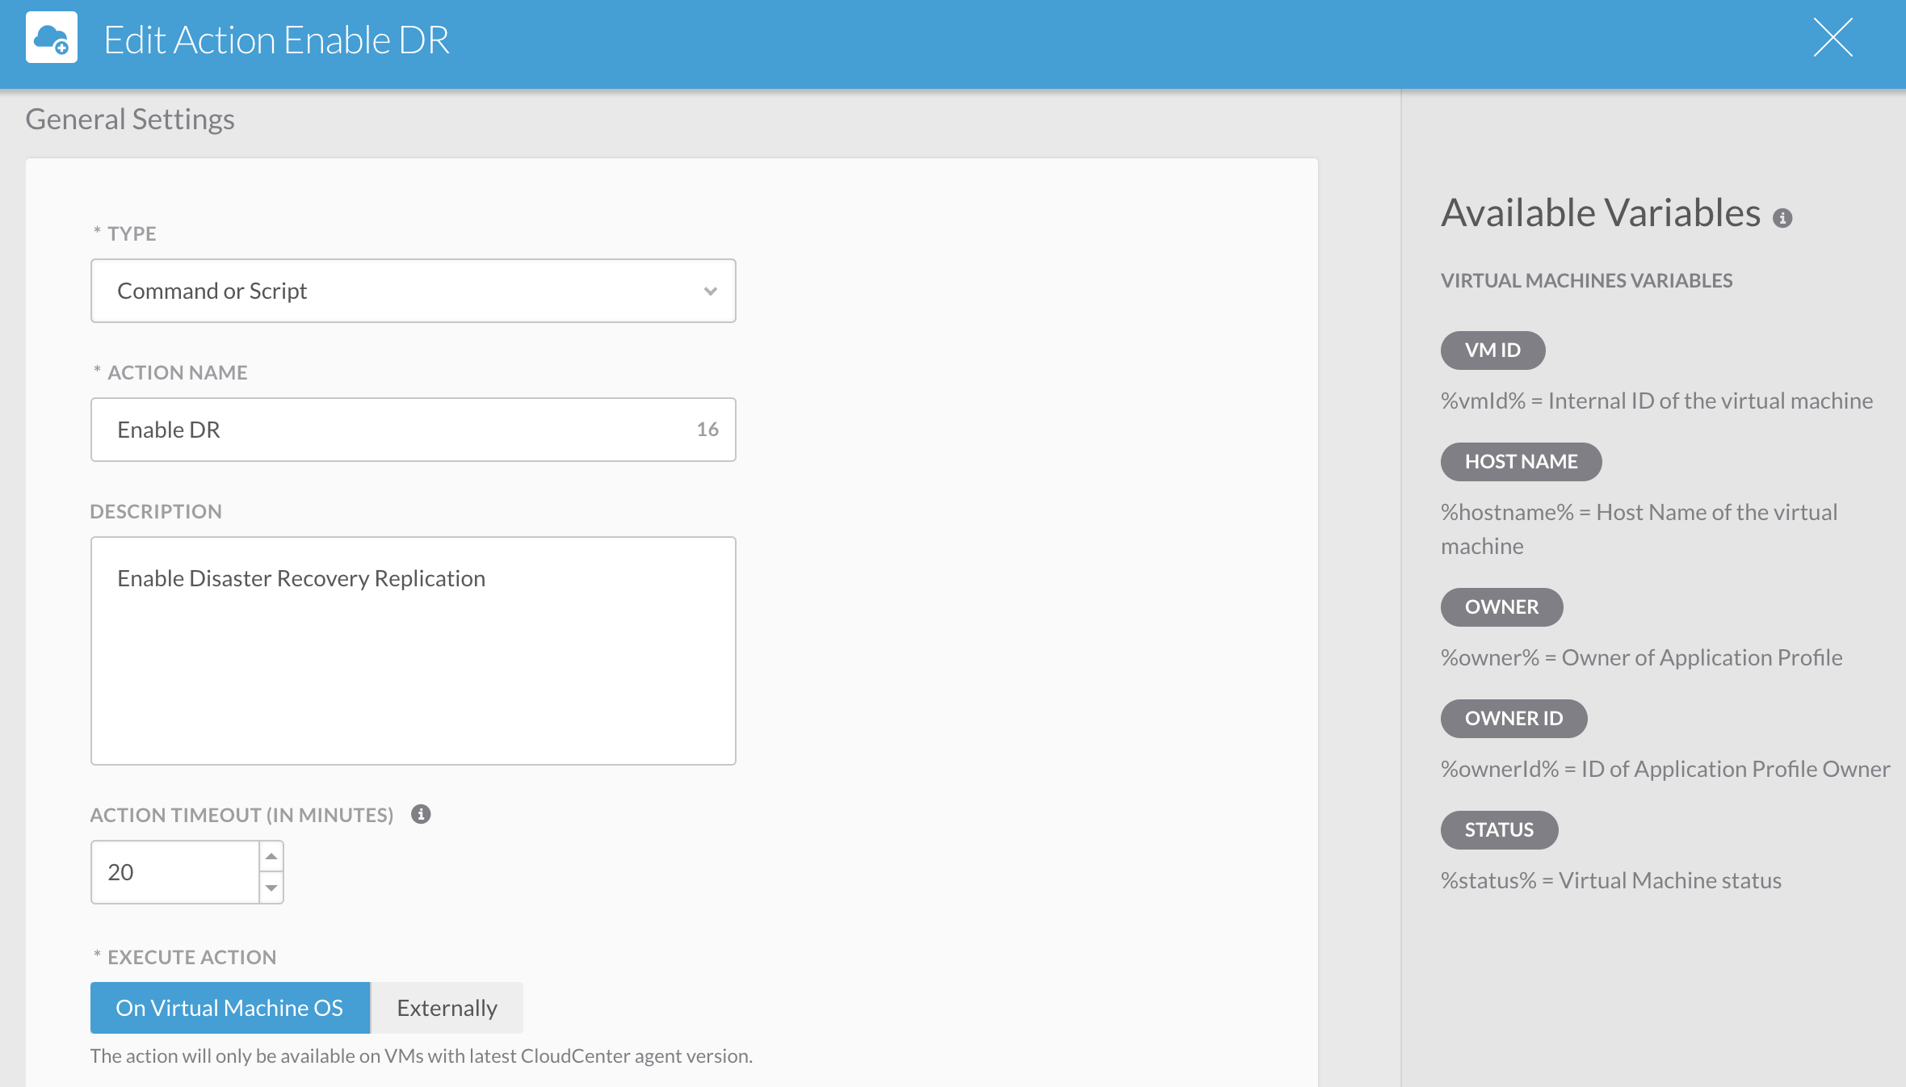Viewport: 1906px width, 1087px height.
Task: Click the OWNER ID variable tag
Action: [1513, 719]
